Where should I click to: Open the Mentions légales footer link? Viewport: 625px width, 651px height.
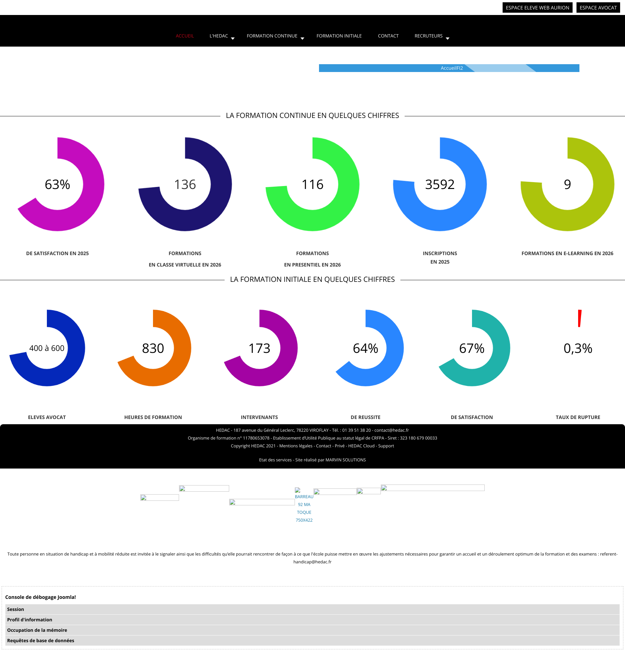(296, 446)
